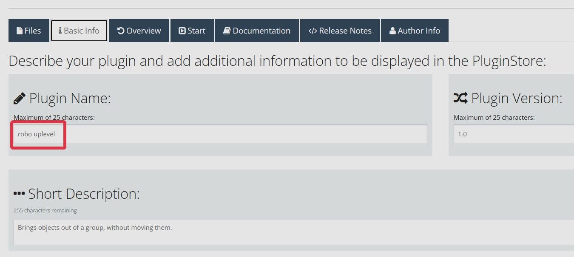Go to the Documentation tab
Image resolution: width=574 pixels, height=257 pixels.
[257, 31]
